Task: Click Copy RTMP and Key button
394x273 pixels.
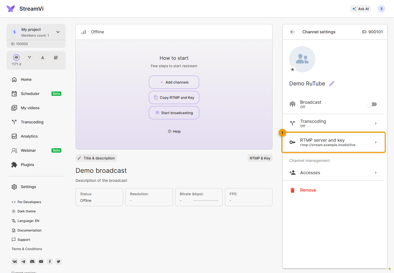Action: pos(174,97)
